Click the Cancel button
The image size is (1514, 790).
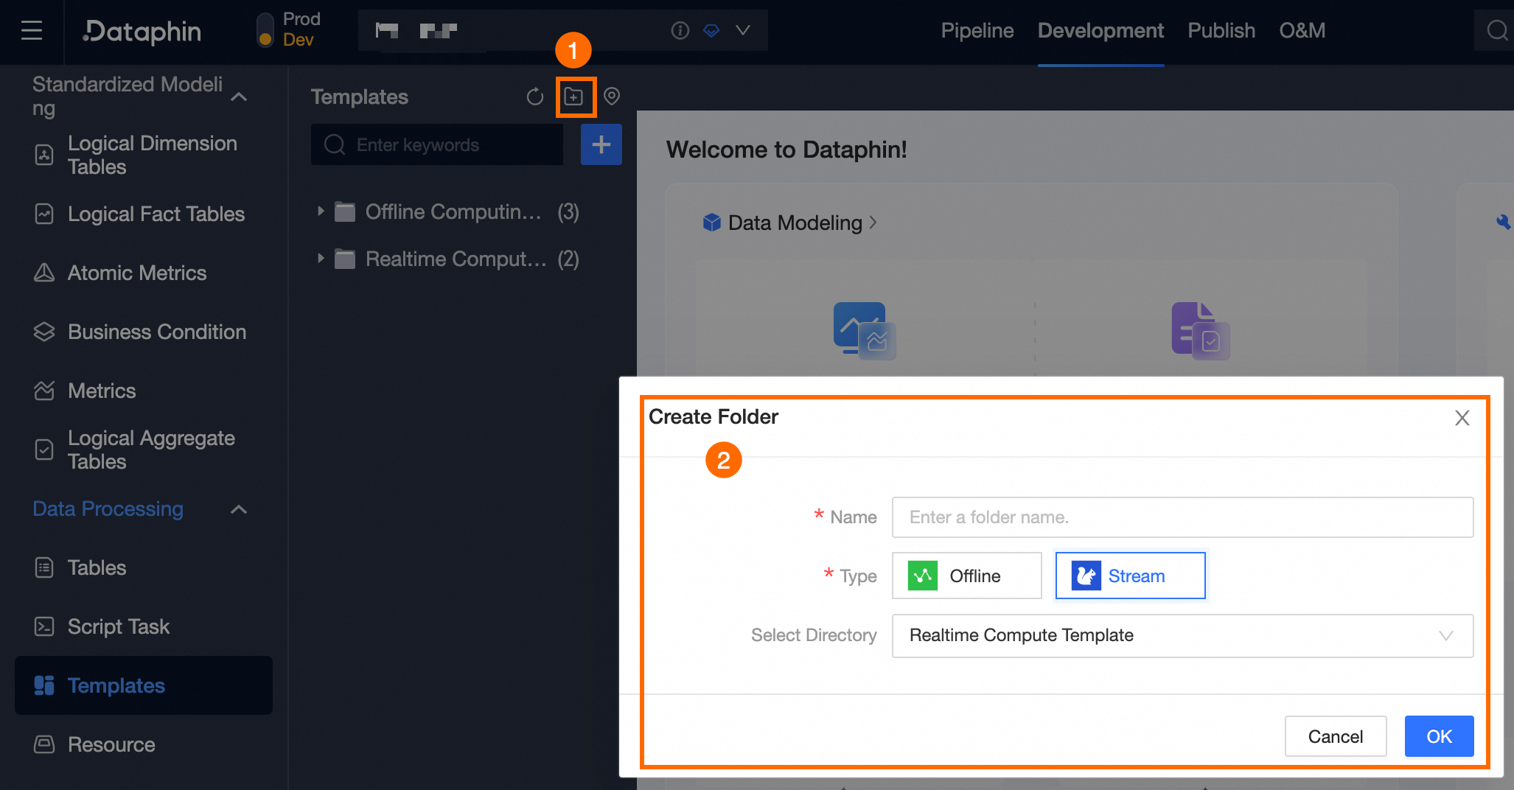coord(1335,736)
